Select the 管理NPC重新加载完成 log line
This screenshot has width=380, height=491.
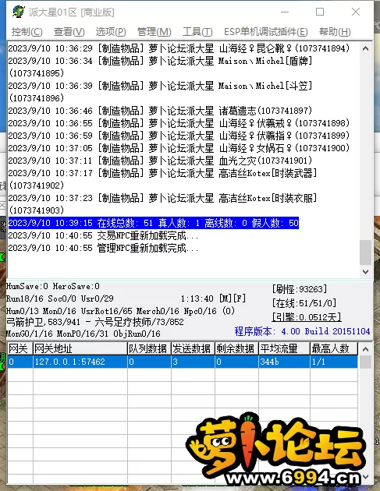(x=104, y=248)
